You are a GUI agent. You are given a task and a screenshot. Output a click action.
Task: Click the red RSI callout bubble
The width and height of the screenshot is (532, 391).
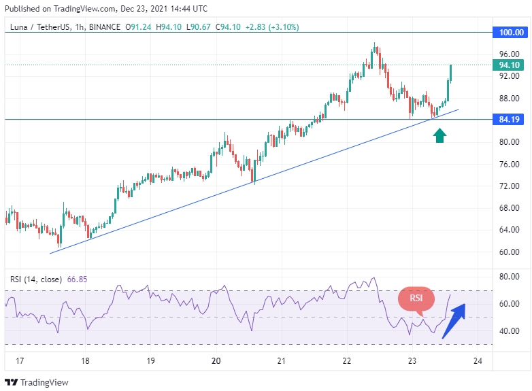click(x=416, y=301)
